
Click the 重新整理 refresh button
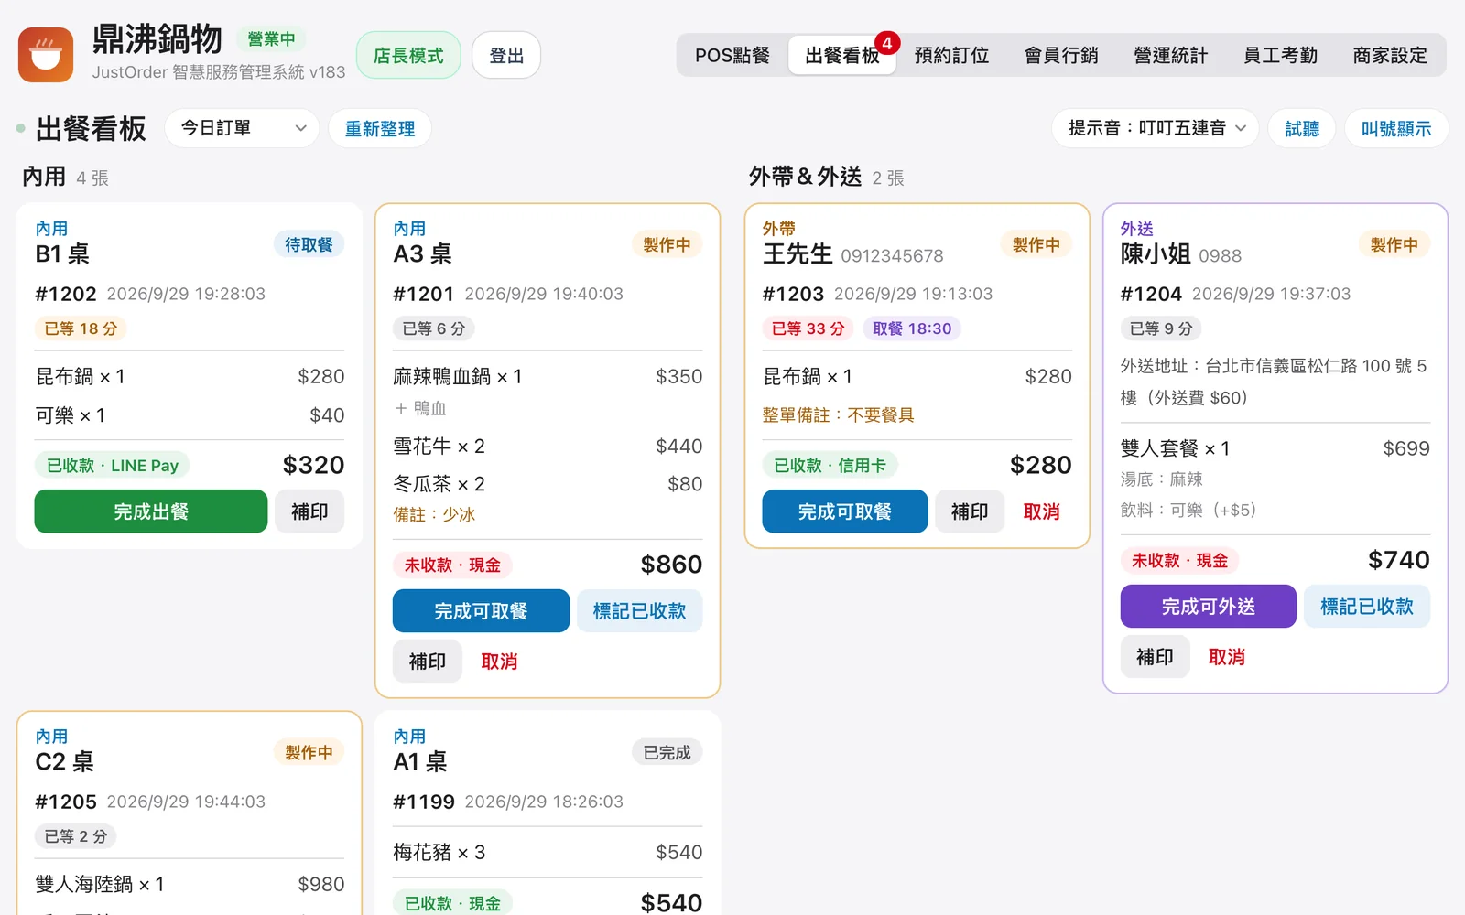pyautogui.click(x=380, y=128)
